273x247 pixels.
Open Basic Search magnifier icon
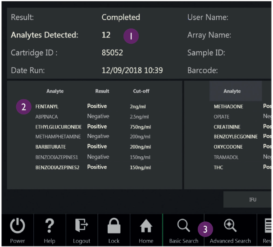click(x=183, y=225)
